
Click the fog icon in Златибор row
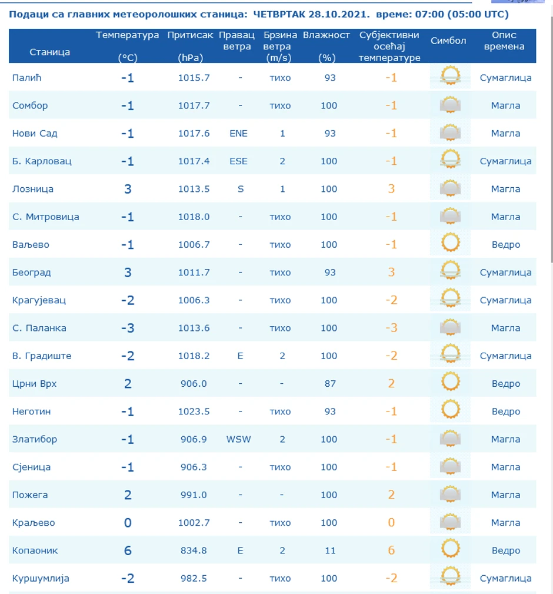click(450, 438)
